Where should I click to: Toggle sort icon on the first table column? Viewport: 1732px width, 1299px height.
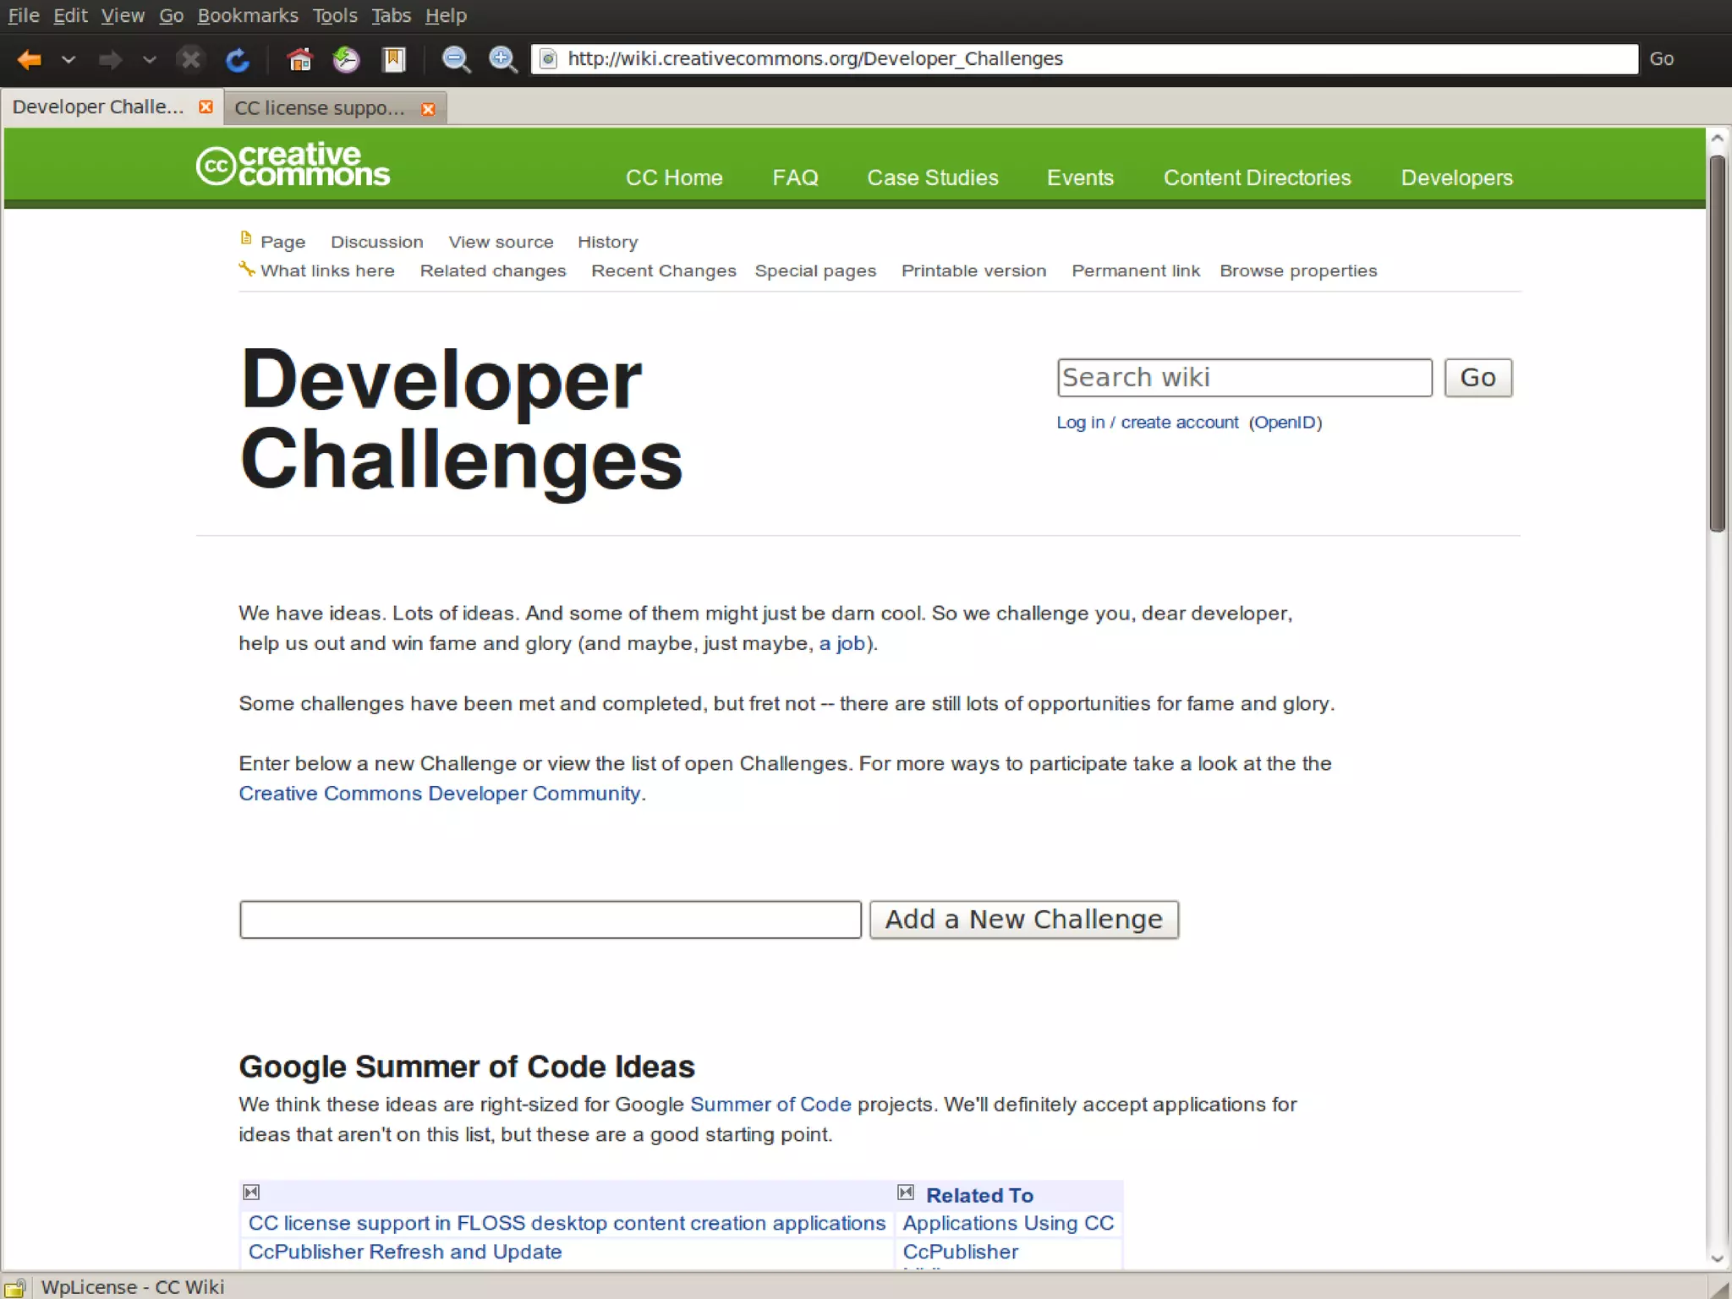pyautogui.click(x=251, y=1193)
